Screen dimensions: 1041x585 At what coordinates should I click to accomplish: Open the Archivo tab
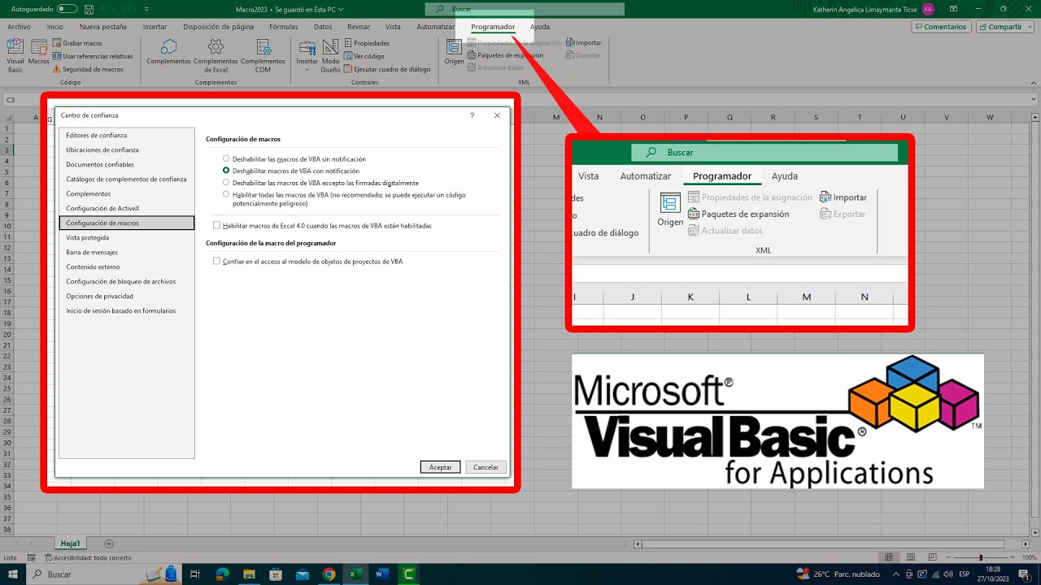click(19, 27)
